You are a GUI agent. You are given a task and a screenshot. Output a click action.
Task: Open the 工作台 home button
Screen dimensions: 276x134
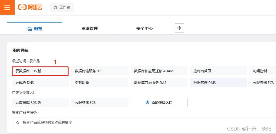tap(62, 7)
